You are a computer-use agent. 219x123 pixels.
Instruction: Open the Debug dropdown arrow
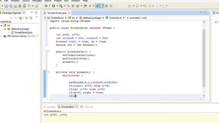(49, 6)
